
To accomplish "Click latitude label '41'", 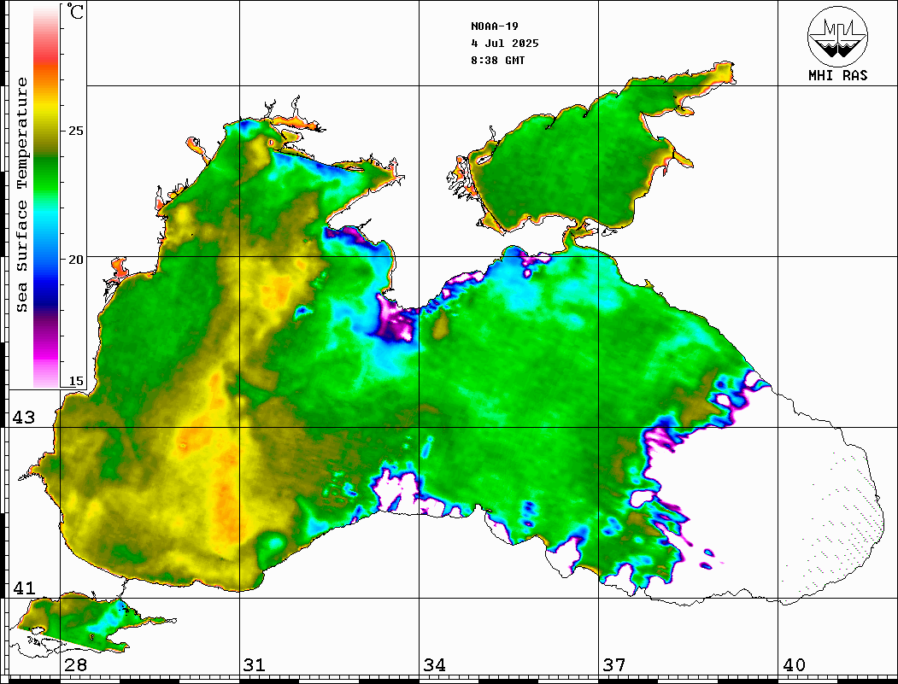I will point(24,588).
